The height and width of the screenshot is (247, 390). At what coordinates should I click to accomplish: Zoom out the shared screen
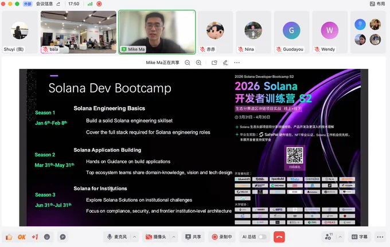pyautogui.click(x=188, y=63)
